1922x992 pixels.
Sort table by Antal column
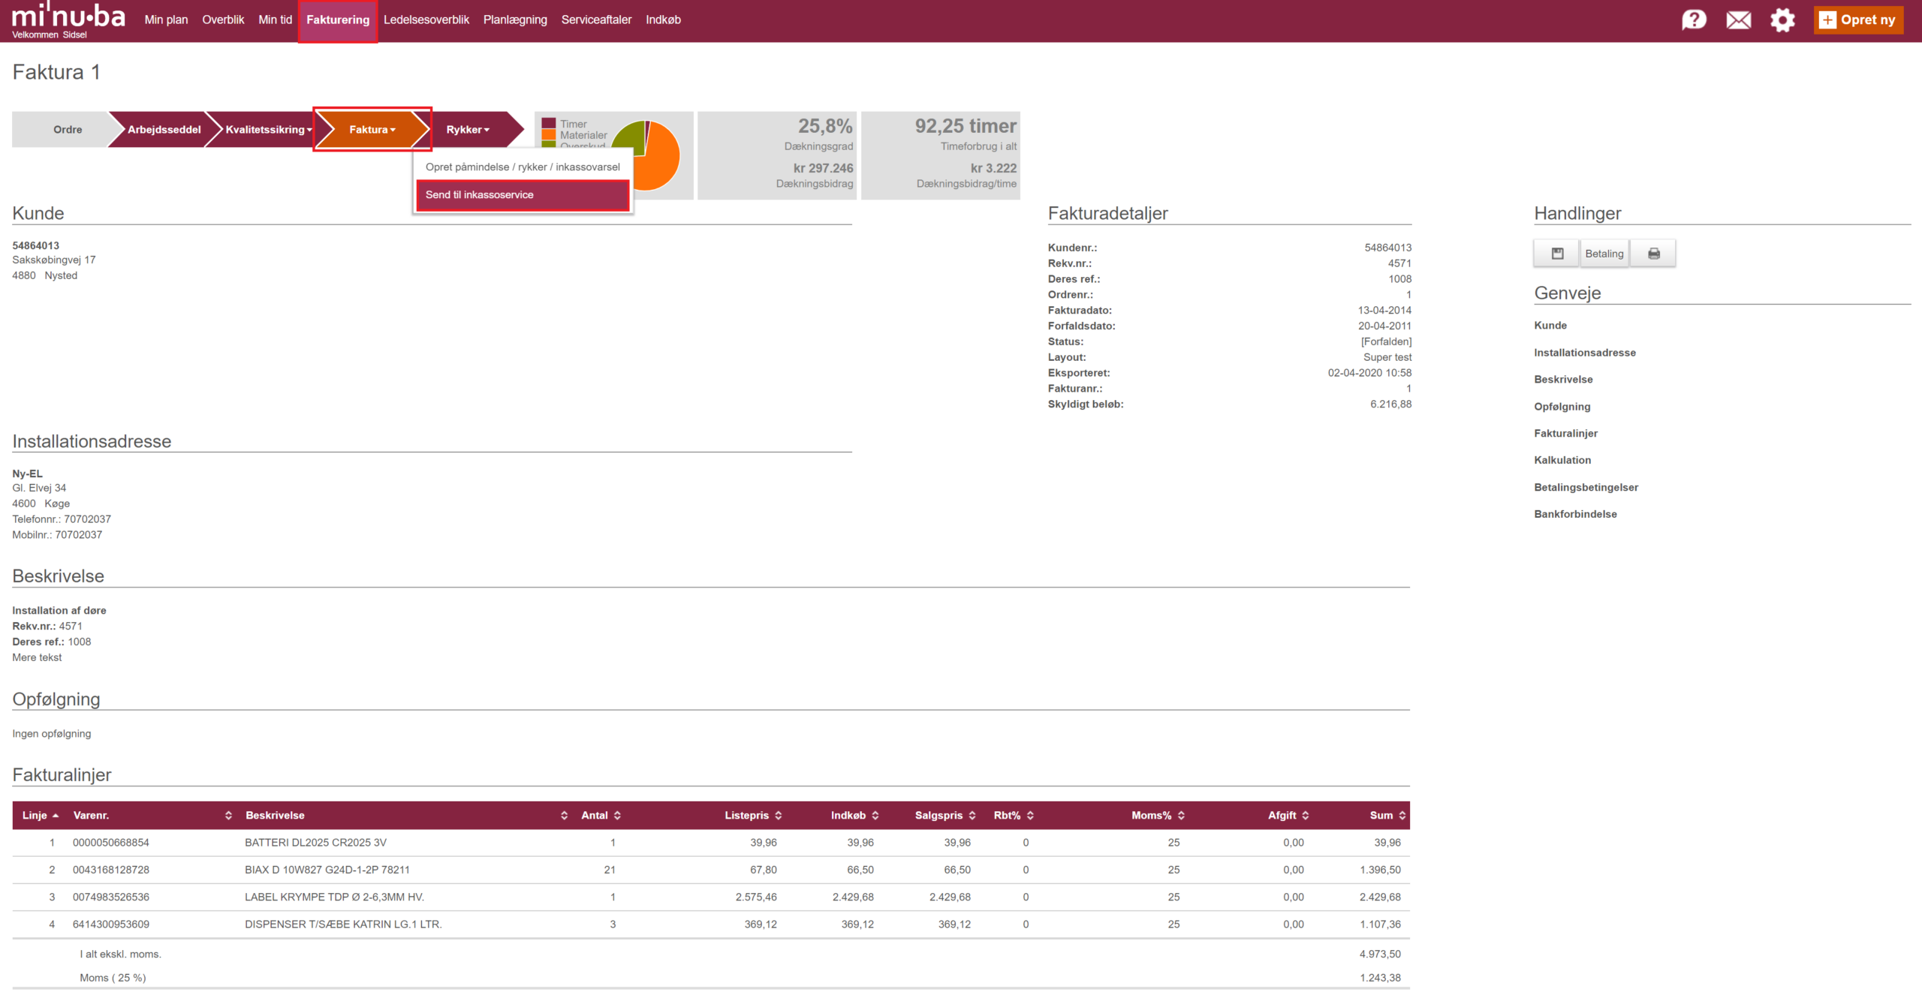click(601, 815)
